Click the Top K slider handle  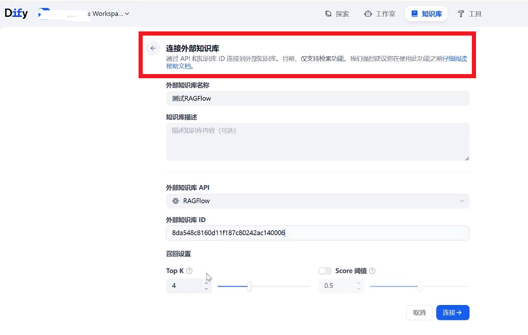click(249, 286)
